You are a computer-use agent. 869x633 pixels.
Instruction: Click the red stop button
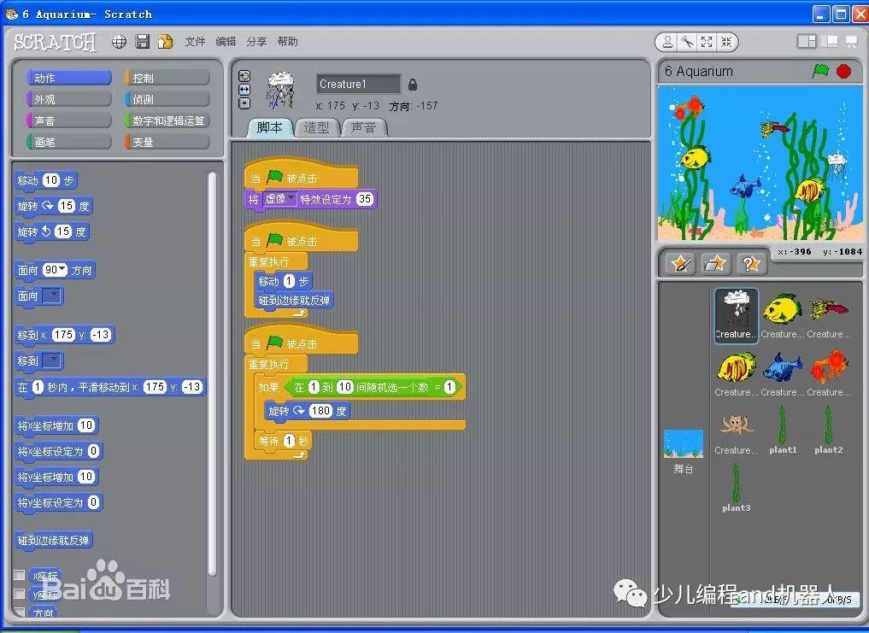(843, 71)
